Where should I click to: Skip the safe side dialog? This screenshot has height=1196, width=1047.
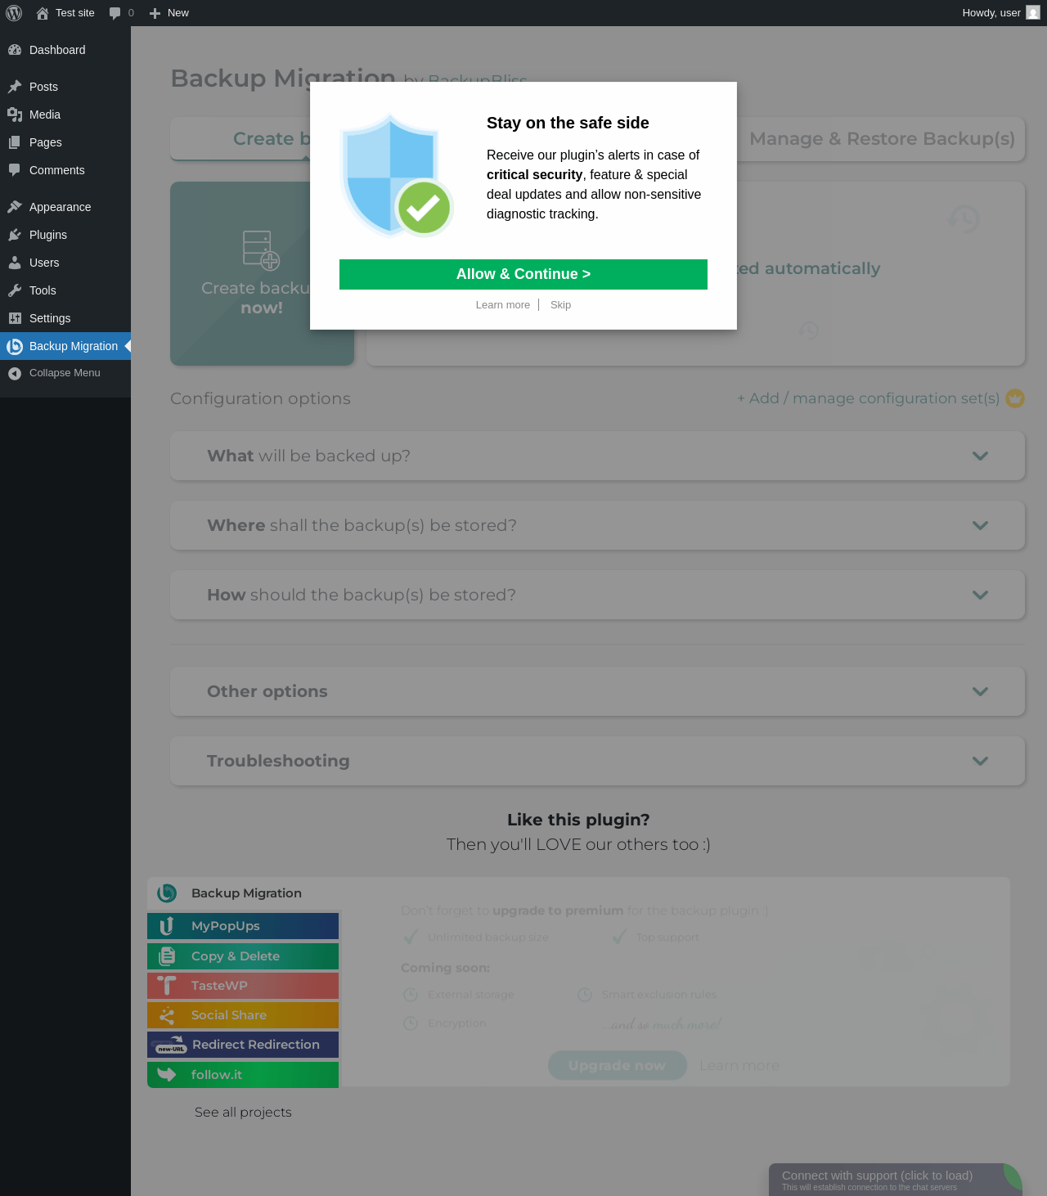click(560, 305)
